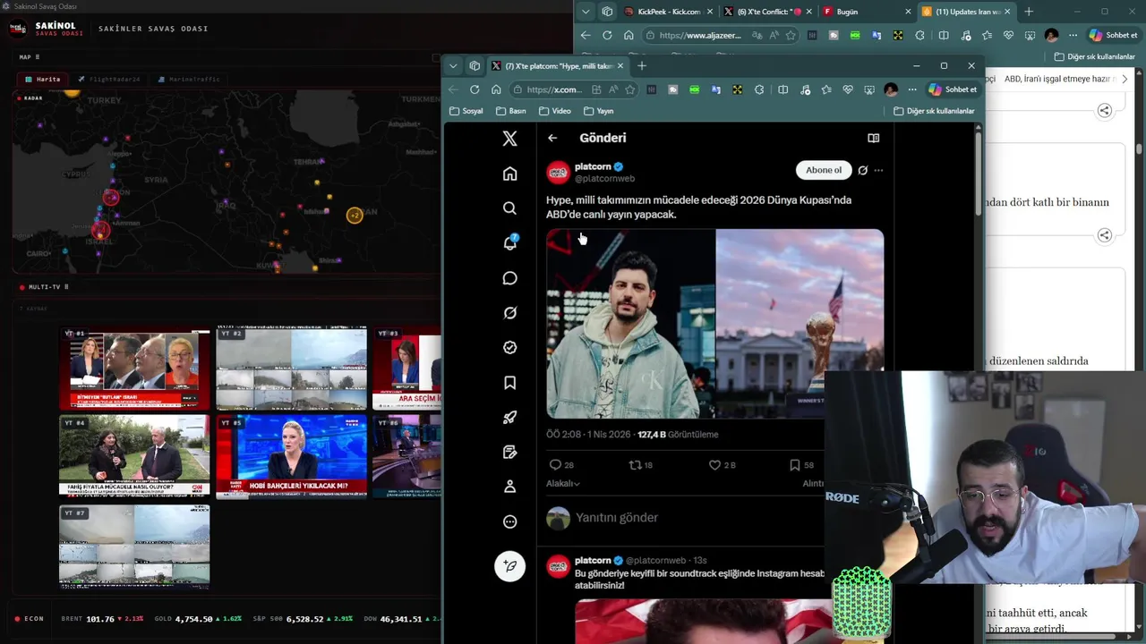The width and height of the screenshot is (1146, 644).
Task: Refresh the Al Jazeera page
Action: pyautogui.click(x=607, y=35)
